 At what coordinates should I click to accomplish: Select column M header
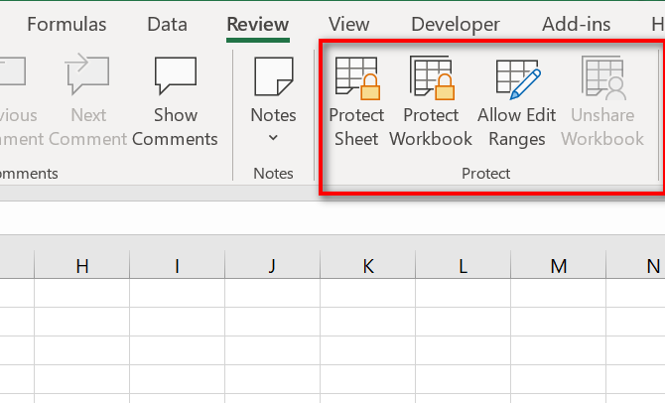point(559,266)
